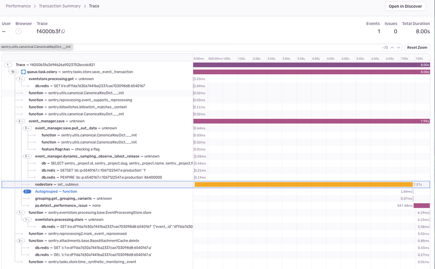Click the Trace f4000b3fa3694b26 root row
The image size is (435, 269).
pyautogui.click(x=216, y=65)
